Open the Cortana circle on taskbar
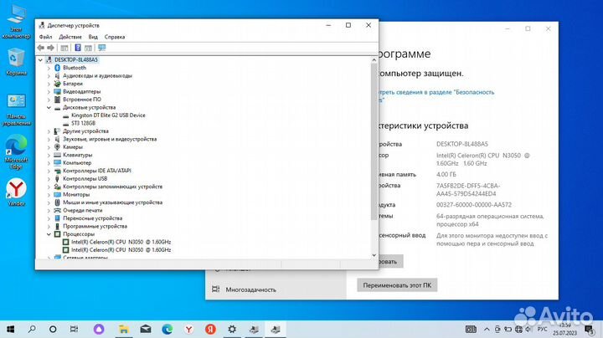This screenshot has width=603, height=338. (x=53, y=329)
